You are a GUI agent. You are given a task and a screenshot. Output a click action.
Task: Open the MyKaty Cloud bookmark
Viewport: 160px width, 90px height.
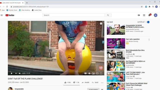[12, 10]
